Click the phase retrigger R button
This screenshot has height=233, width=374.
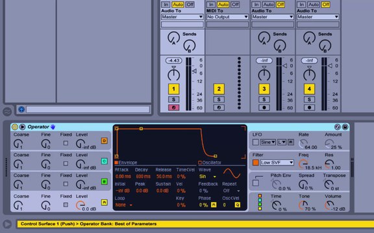point(214,205)
